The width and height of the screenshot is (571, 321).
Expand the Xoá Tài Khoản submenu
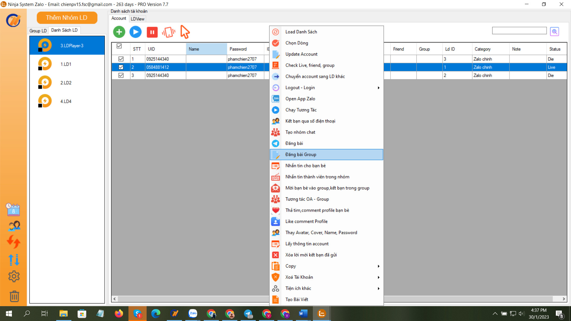(327, 277)
